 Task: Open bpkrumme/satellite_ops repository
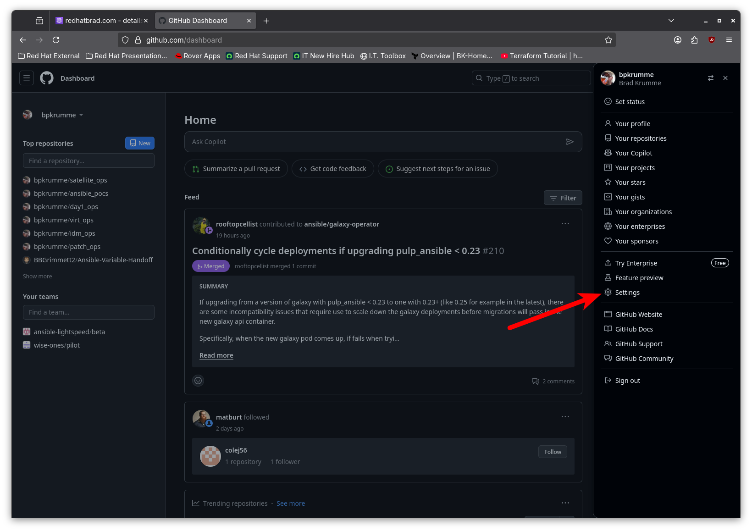70,180
